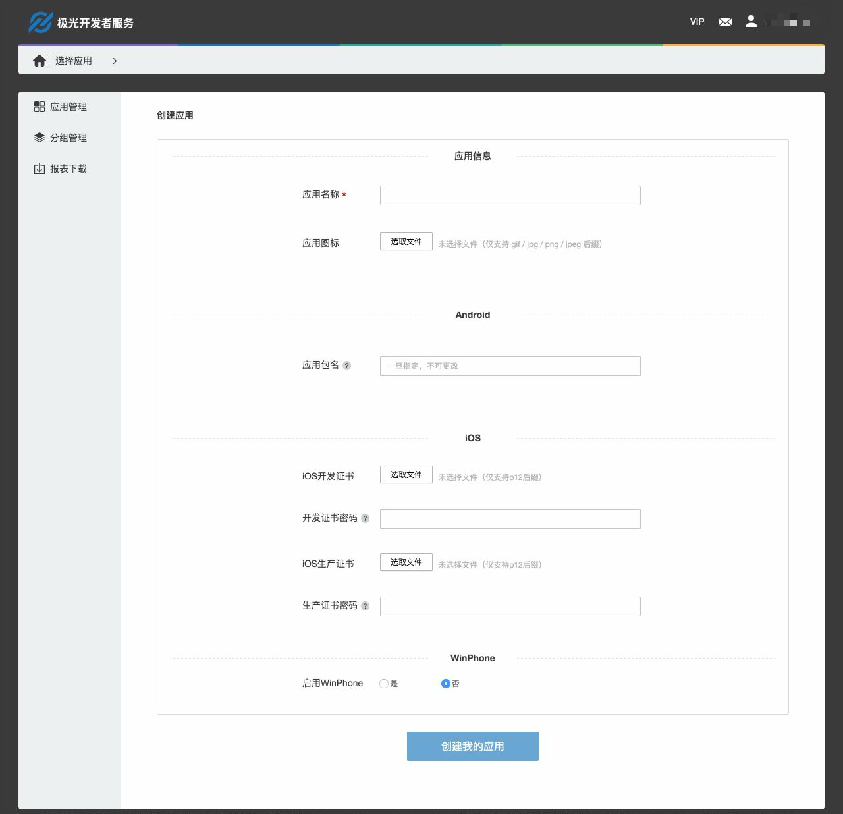Open 应用管理 in the sidebar
Screen dimensions: 843x814
(x=68, y=107)
